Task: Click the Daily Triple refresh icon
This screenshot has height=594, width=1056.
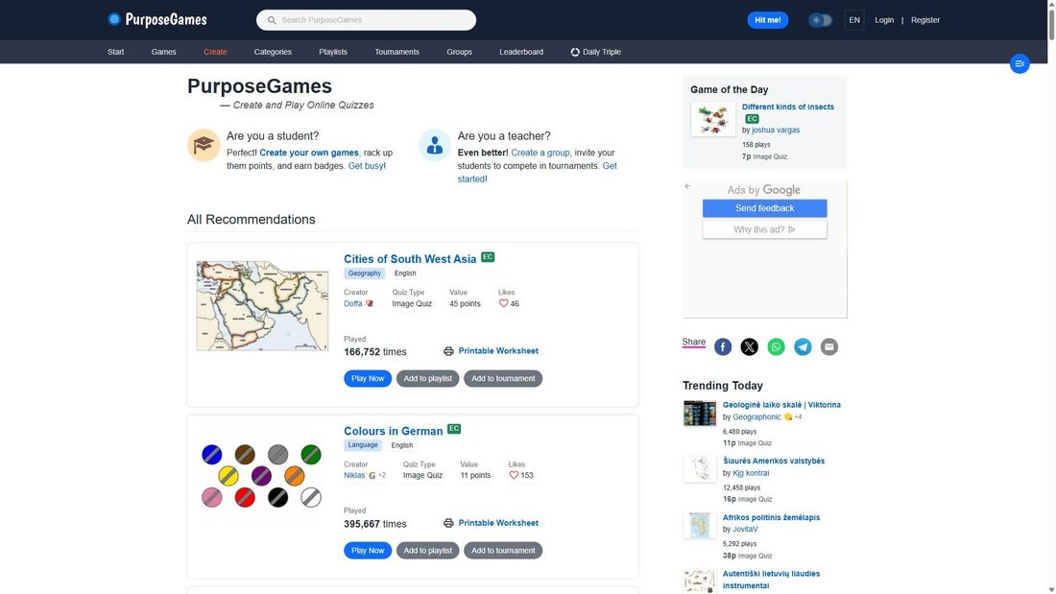Action: click(575, 52)
